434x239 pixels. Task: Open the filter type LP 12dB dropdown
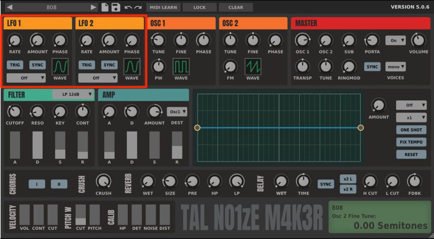pos(73,94)
